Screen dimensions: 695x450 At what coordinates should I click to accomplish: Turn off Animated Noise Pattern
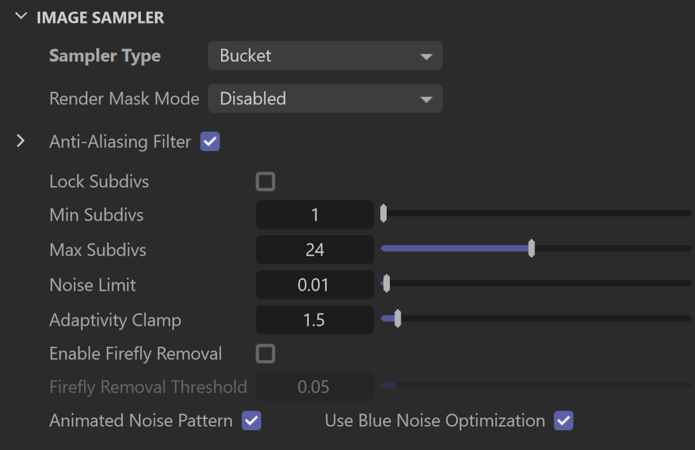point(252,420)
